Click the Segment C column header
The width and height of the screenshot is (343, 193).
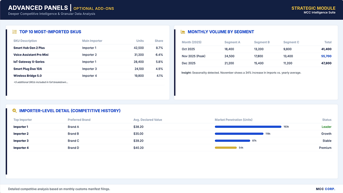coord(291,42)
